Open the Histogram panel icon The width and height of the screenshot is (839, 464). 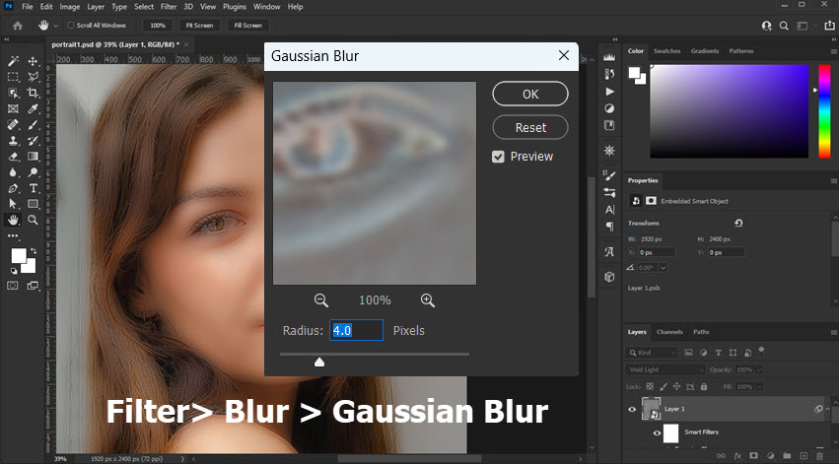609,57
